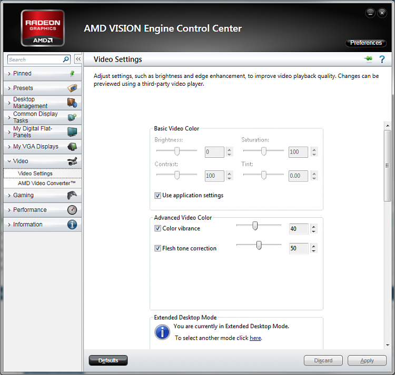Increase Color vibrance value with up arrow
The image size is (395, 375).
314,226
